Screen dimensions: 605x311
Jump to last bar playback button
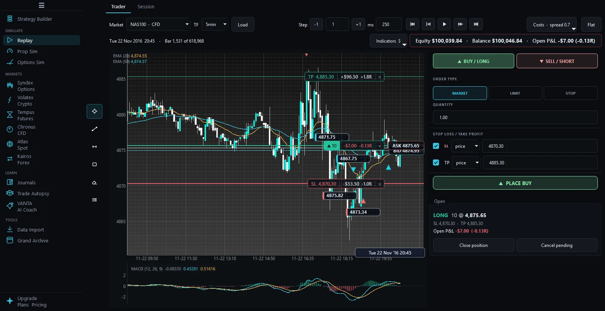tap(476, 24)
